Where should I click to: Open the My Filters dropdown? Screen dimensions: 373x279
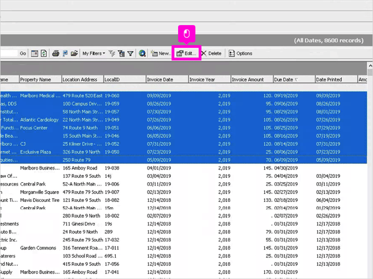[x=94, y=53]
